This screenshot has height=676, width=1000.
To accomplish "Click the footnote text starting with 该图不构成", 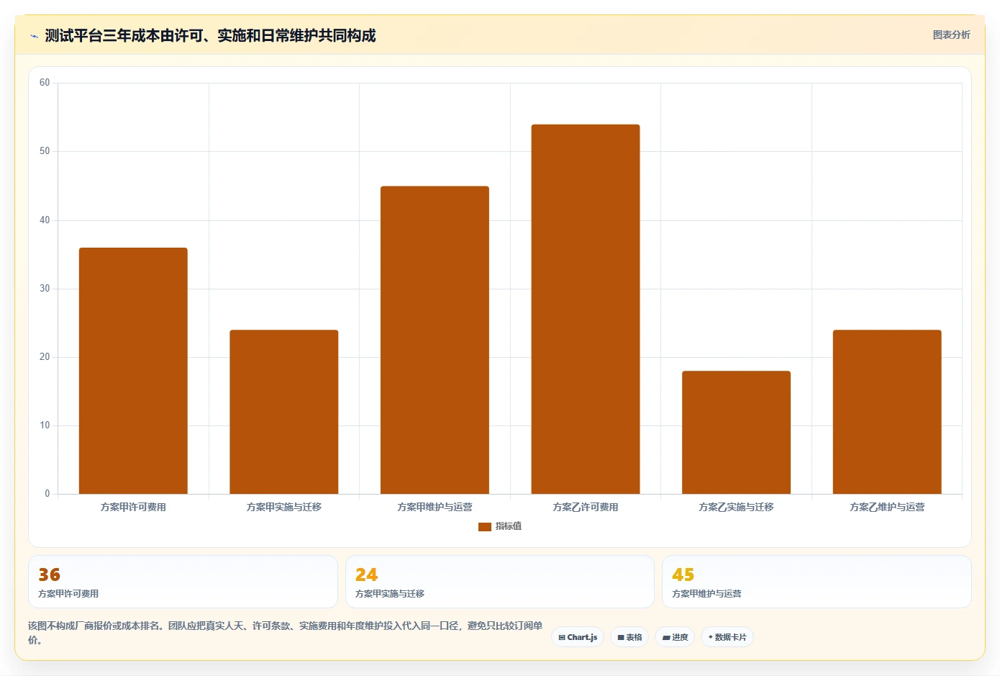I will point(285,633).
